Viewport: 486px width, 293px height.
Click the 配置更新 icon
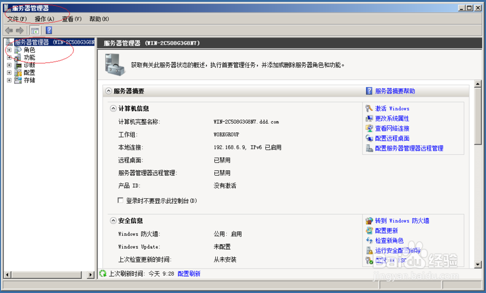point(369,231)
